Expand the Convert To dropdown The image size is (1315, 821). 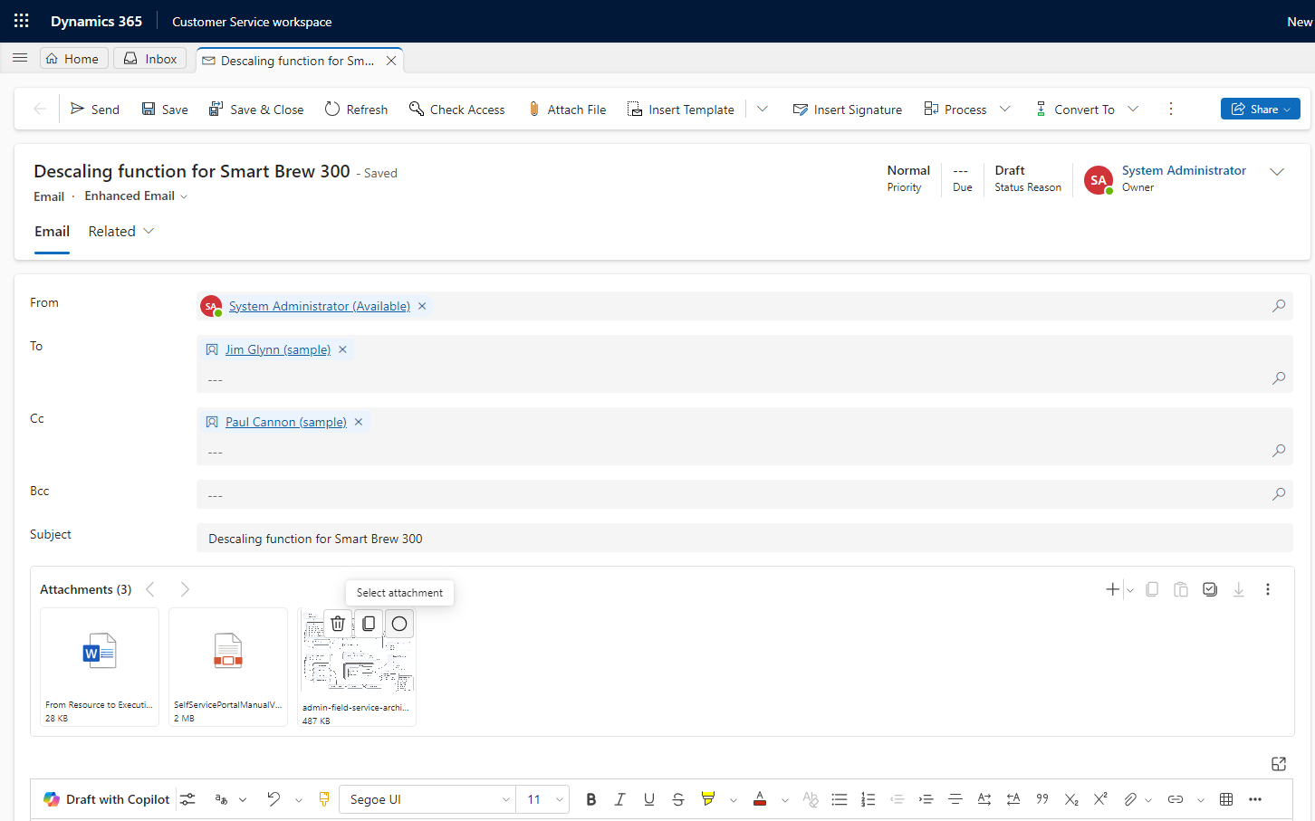[x=1133, y=110]
